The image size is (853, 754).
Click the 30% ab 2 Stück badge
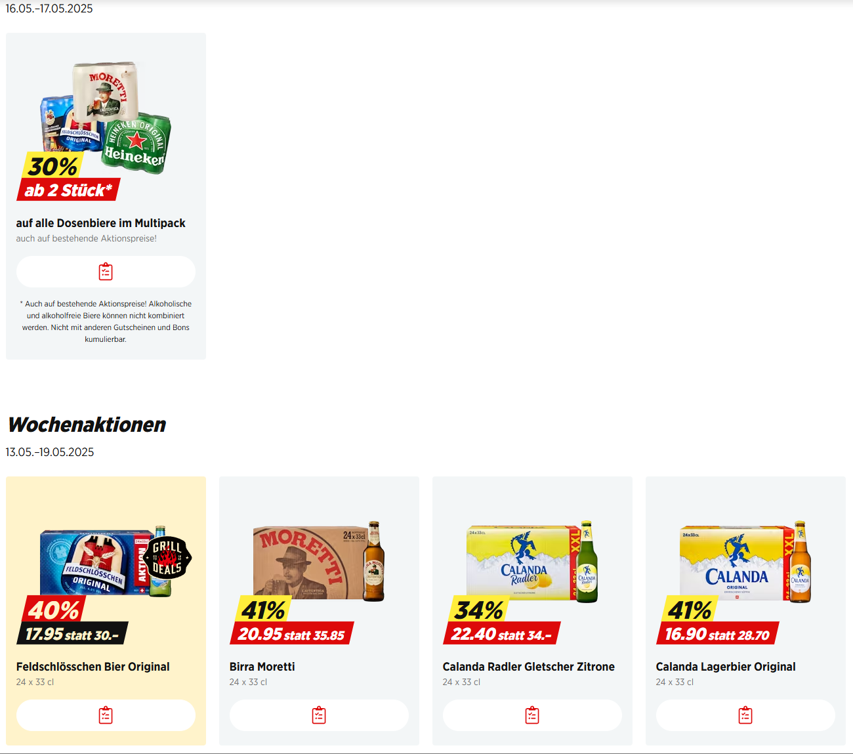tap(68, 177)
